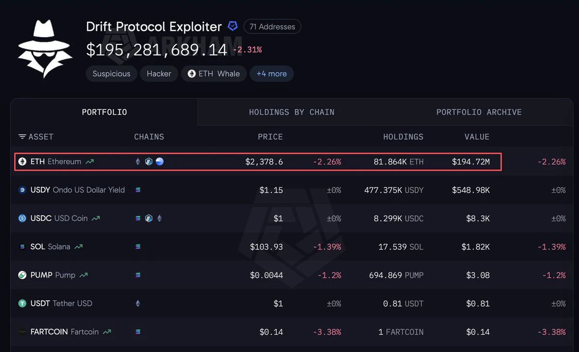Viewport: 579px width, 352px height.
Task: Open the PORTFOLIO ARCHIVE tab
Action: 479,112
